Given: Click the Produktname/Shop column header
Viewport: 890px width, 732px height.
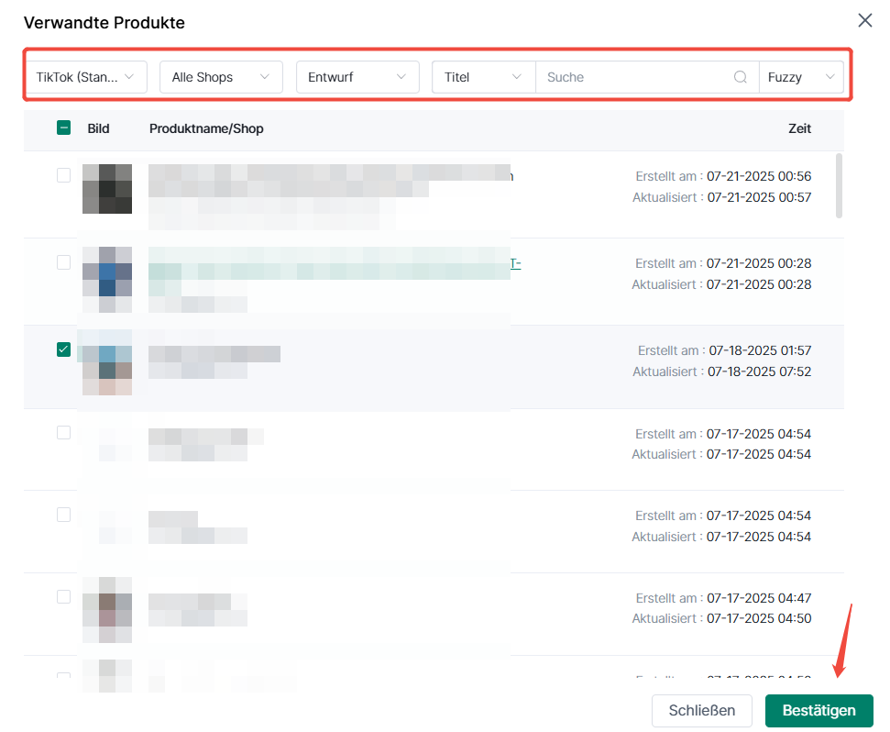Looking at the screenshot, I should pyautogui.click(x=206, y=129).
